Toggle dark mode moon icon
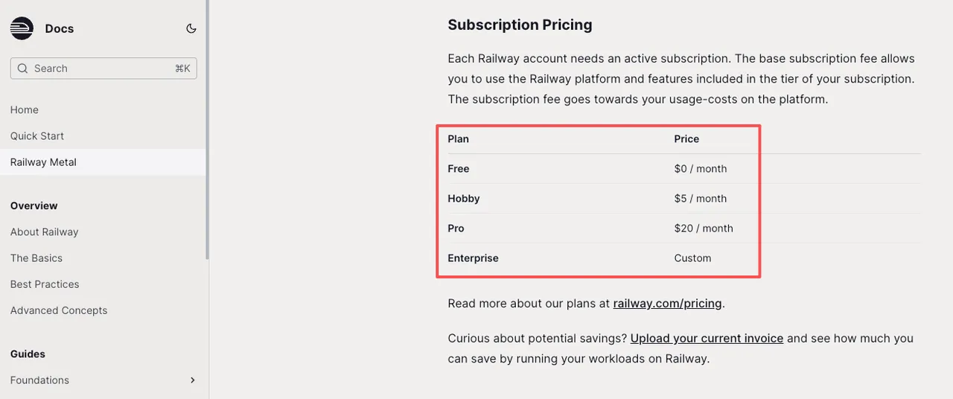 tap(191, 28)
